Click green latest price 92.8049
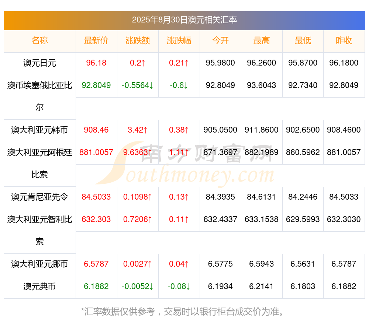369x323 pixels. [96, 85]
